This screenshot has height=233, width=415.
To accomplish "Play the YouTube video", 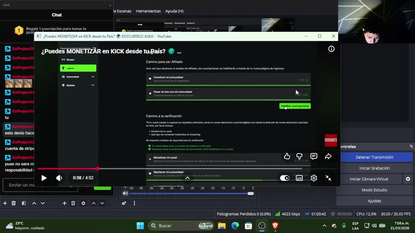I will click(x=44, y=178).
